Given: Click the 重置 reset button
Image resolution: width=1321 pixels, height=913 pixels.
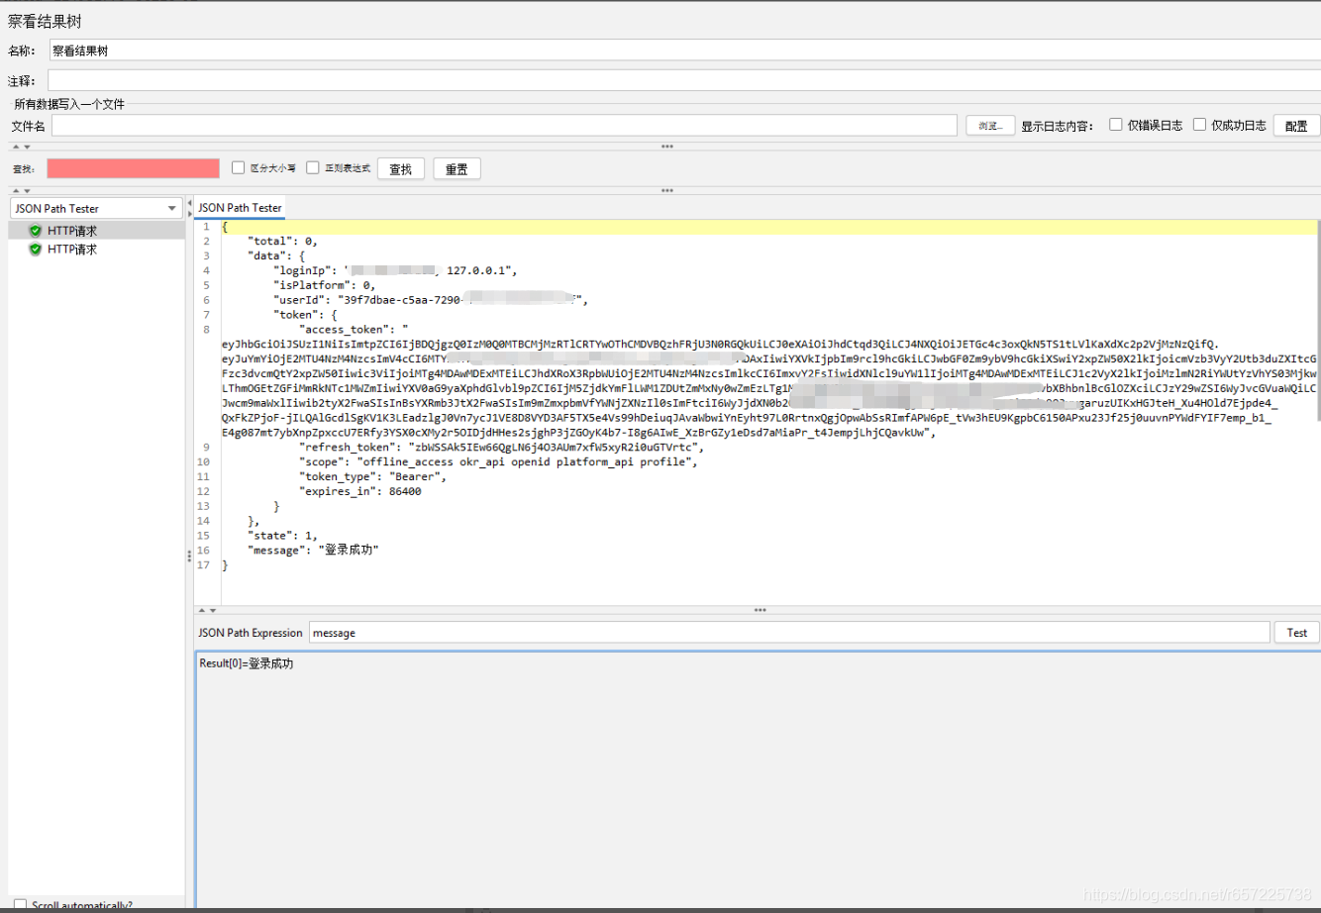Looking at the screenshot, I should [457, 169].
